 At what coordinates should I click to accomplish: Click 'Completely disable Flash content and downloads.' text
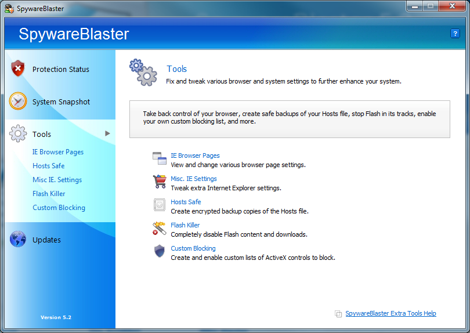[x=239, y=234]
